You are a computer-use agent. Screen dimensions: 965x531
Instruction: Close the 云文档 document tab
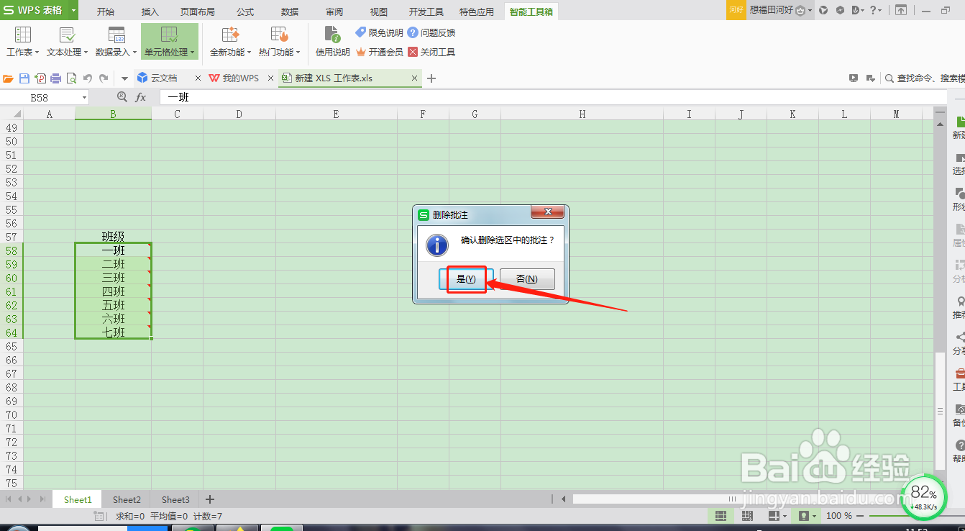tap(198, 78)
